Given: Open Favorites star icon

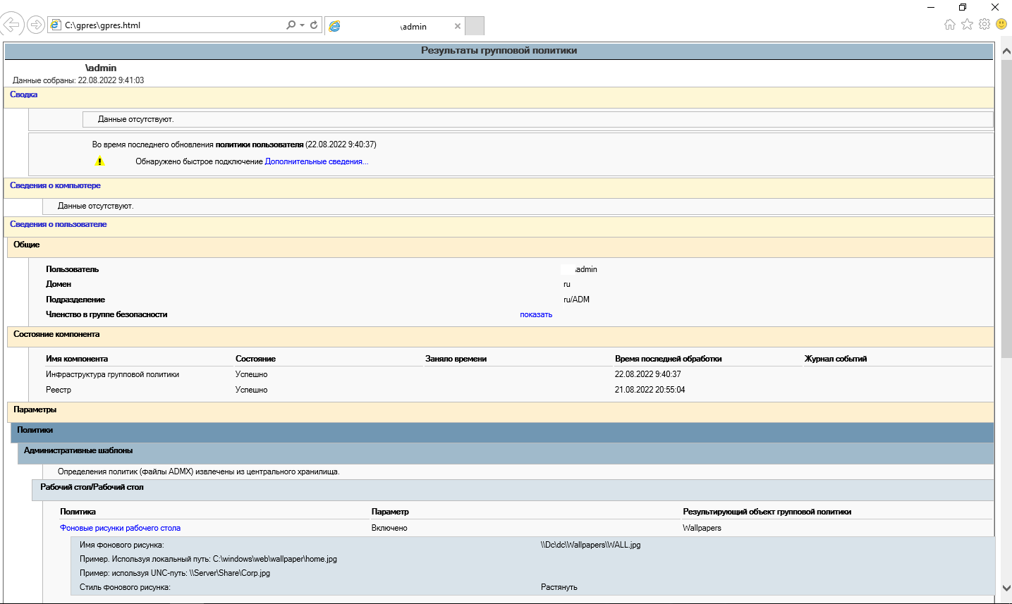Looking at the screenshot, I should [x=967, y=25].
